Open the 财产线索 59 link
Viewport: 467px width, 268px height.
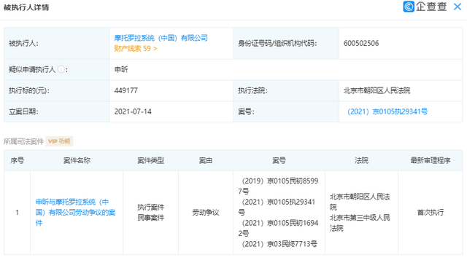(136, 49)
